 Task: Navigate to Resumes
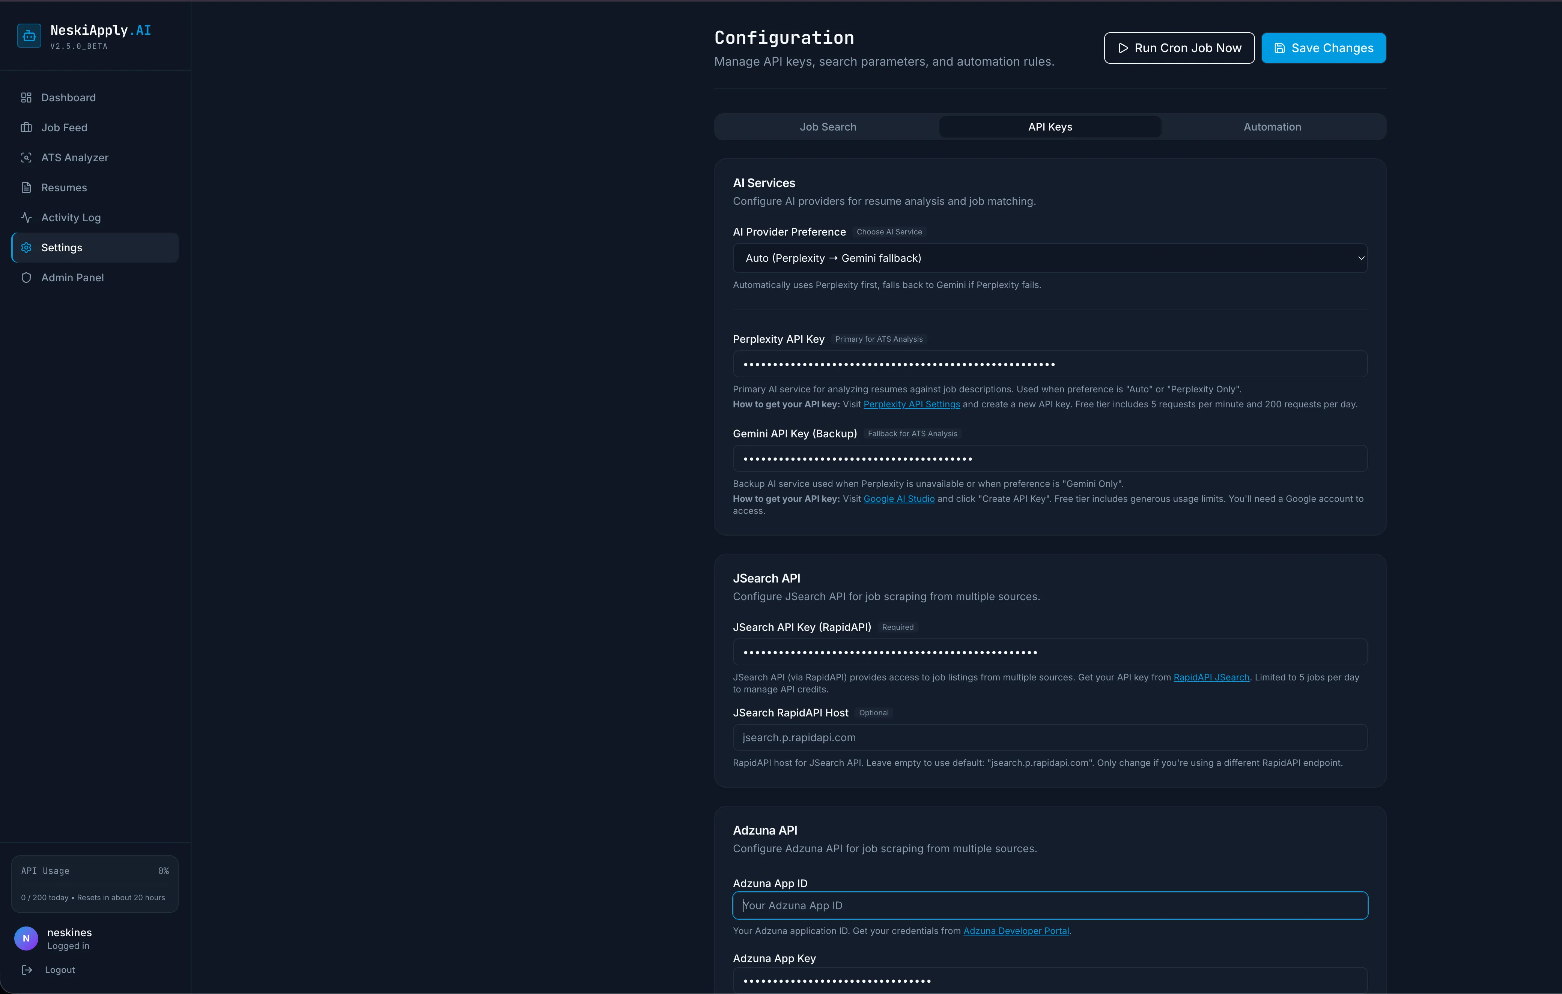[95, 188]
